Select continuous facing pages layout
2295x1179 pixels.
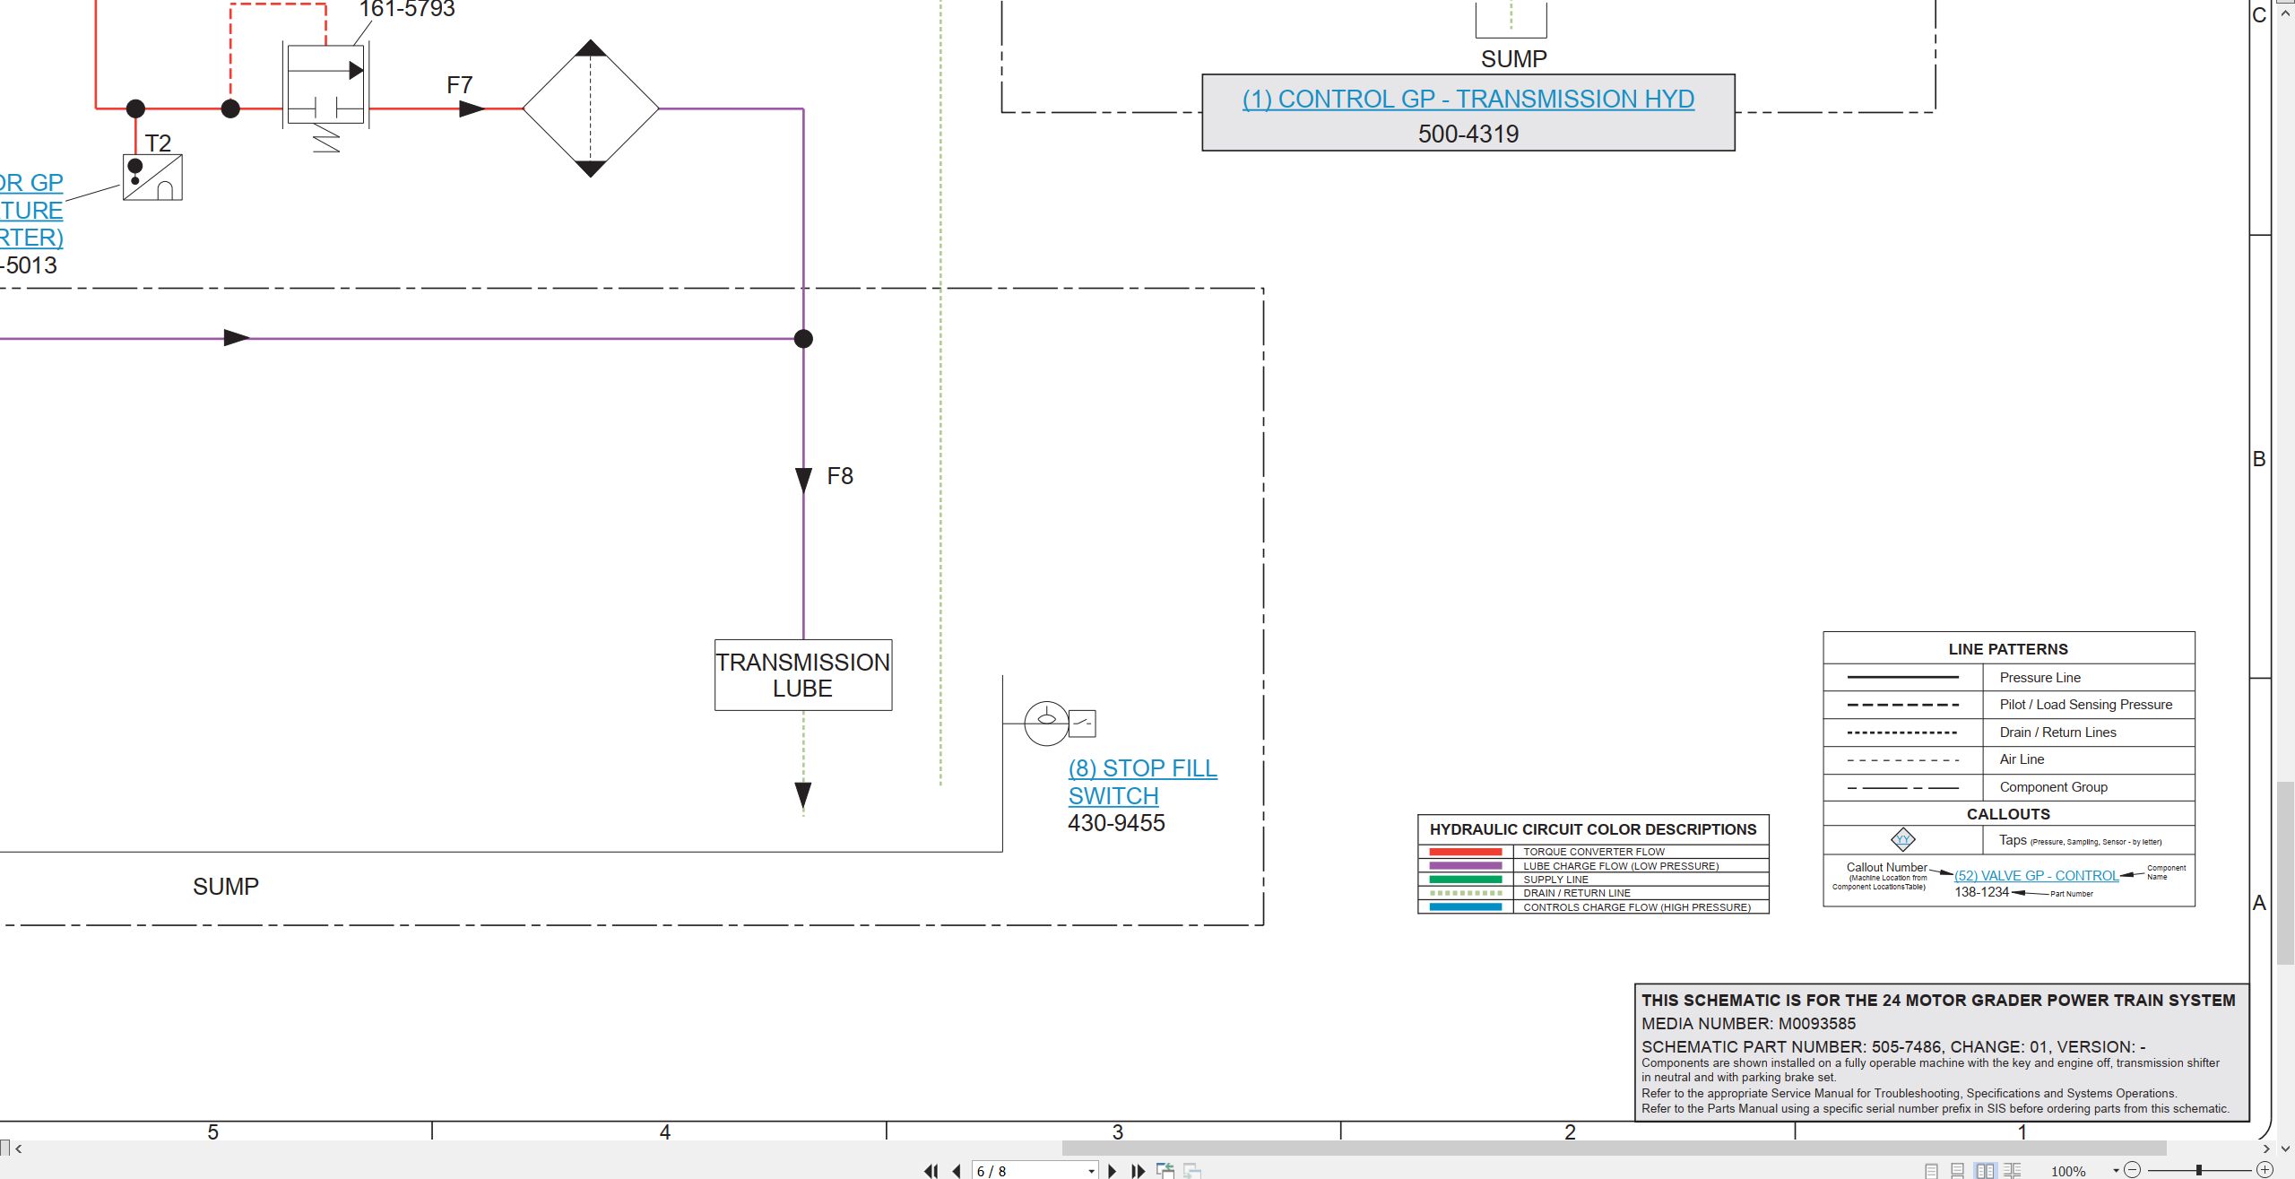(x=2012, y=1170)
